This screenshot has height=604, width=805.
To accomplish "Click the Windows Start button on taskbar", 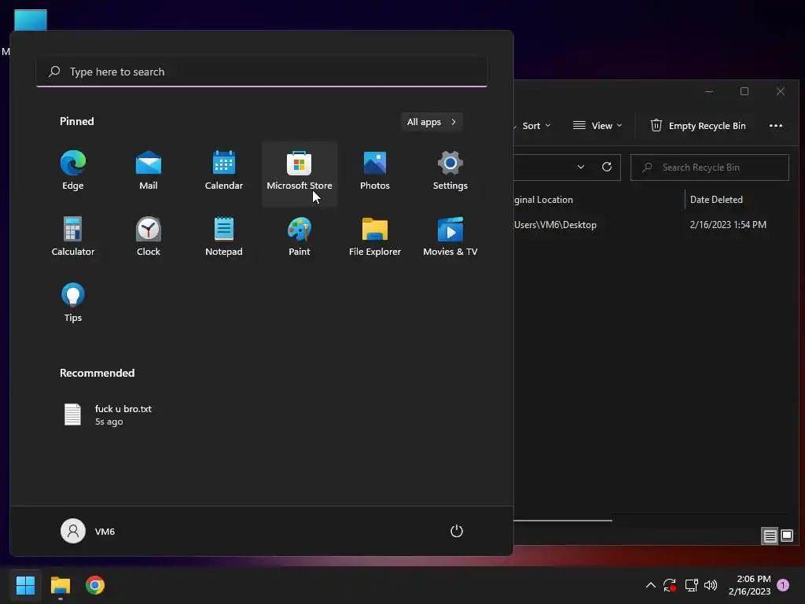I will click(x=26, y=585).
